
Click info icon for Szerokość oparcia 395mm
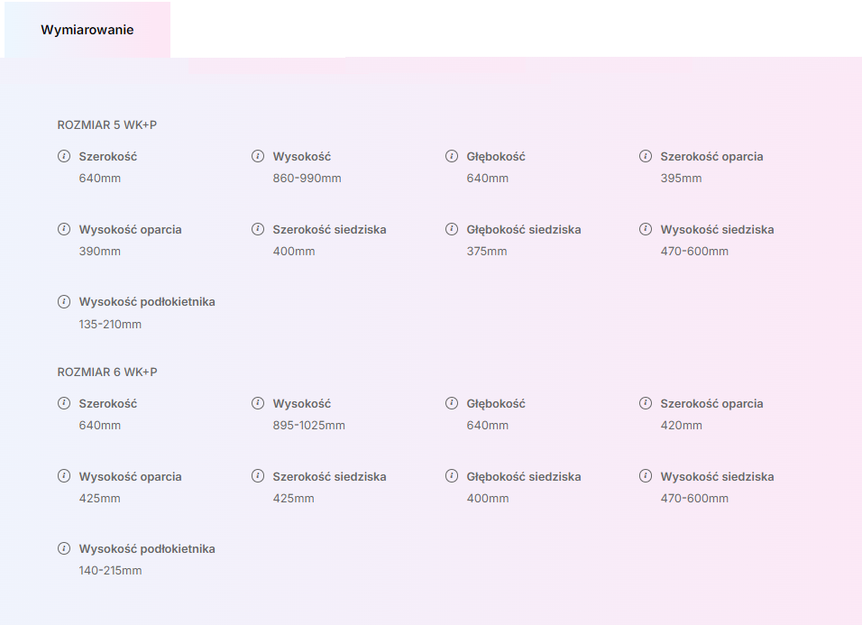(x=646, y=156)
